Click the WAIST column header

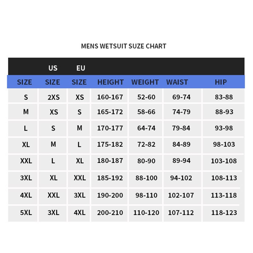click(177, 82)
